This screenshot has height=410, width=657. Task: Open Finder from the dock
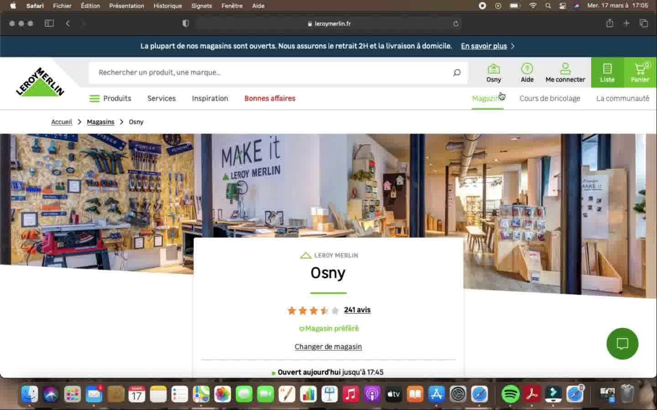tap(30, 394)
